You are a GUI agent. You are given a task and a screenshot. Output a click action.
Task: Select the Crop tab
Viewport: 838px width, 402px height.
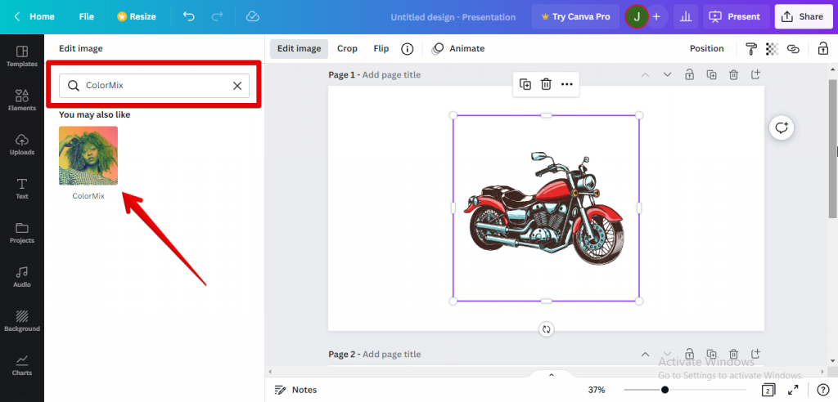[x=347, y=48]
